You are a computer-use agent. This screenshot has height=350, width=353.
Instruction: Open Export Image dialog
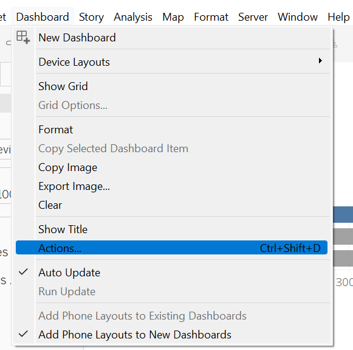pos(171,186)
